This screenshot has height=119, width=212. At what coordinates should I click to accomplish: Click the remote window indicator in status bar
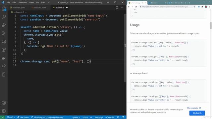point(3,117)
